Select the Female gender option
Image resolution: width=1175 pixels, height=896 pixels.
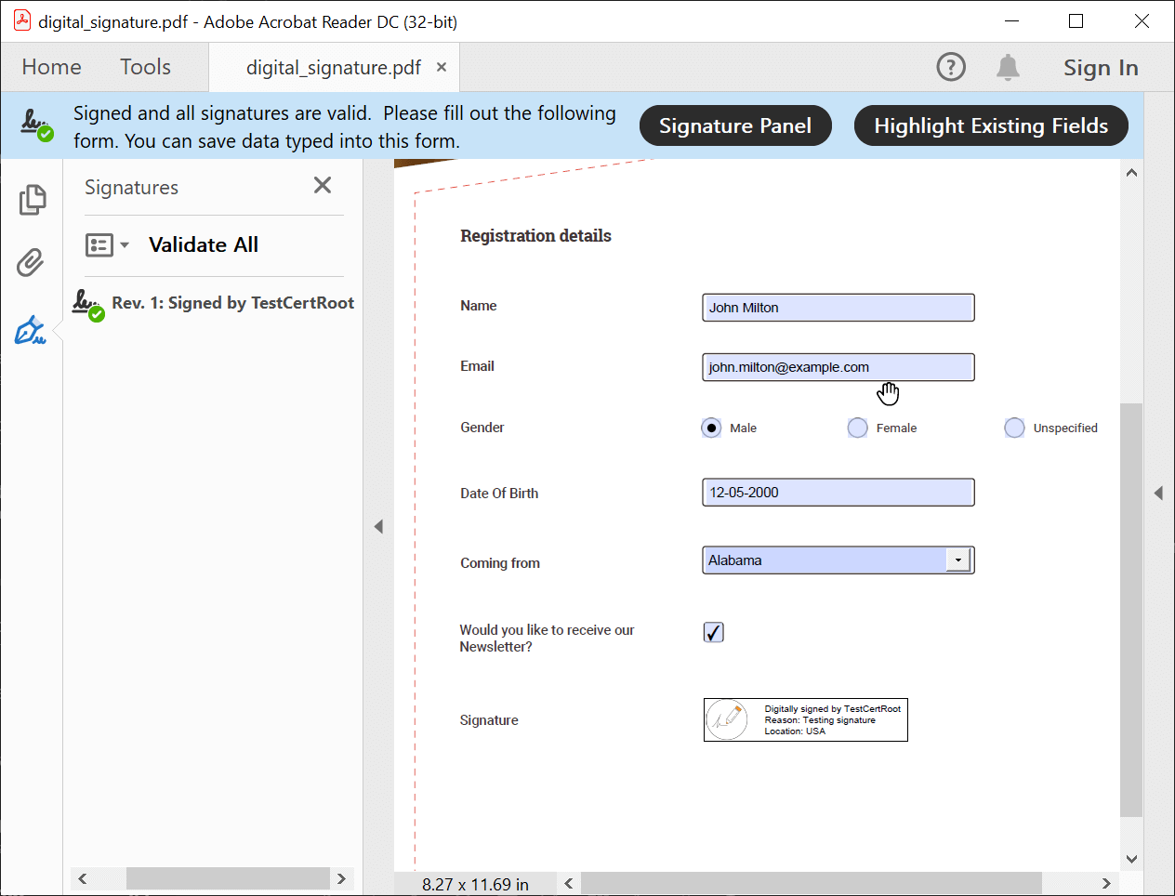pos(857,428)
